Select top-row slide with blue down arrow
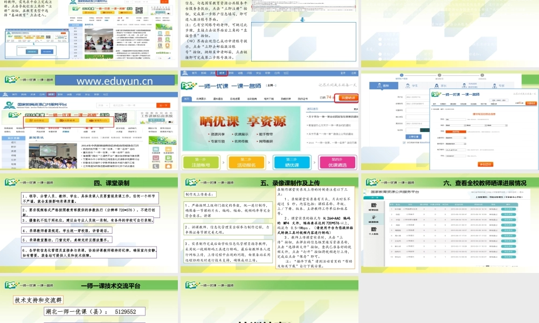Viewport: 539px width, 323px height. click(x=269, y=33)
